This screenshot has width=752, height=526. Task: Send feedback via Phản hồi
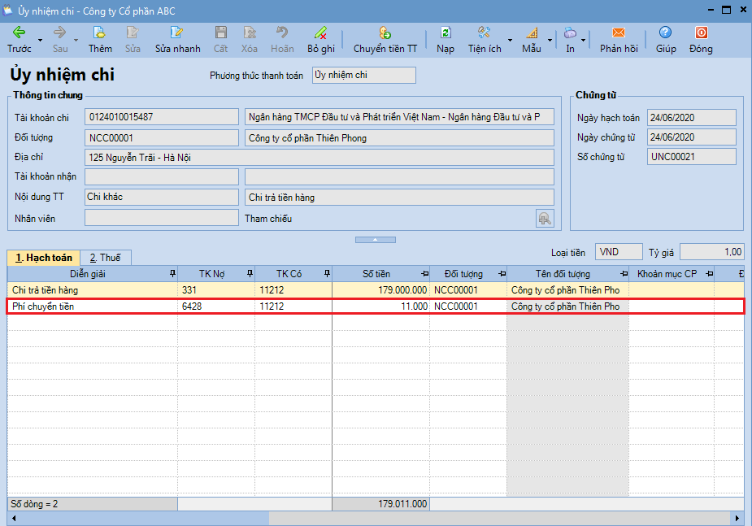619,39
